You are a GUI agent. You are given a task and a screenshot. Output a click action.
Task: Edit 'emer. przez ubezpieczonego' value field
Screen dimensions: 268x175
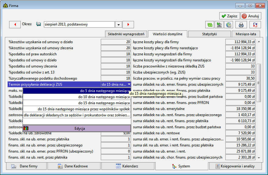116,145
